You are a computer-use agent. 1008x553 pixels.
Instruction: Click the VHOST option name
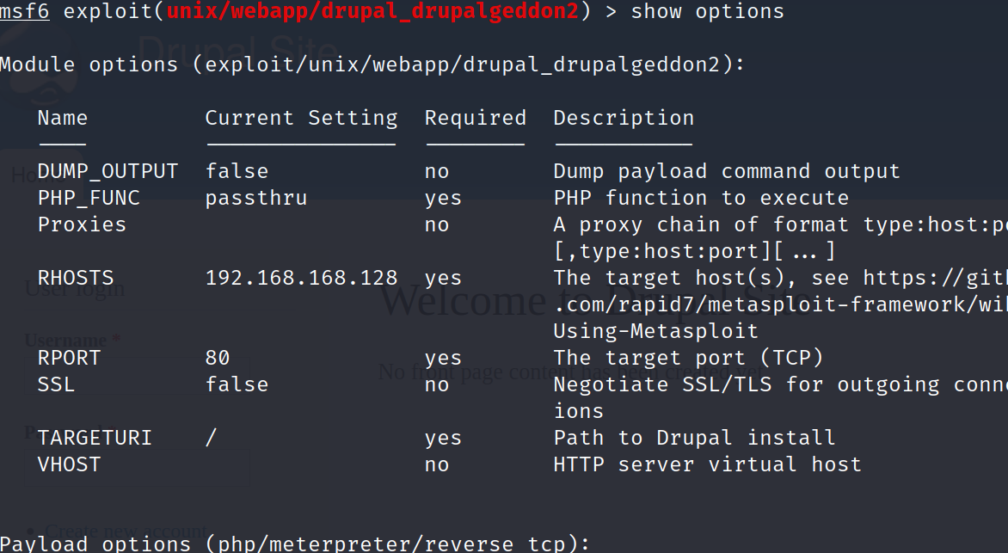69,464
